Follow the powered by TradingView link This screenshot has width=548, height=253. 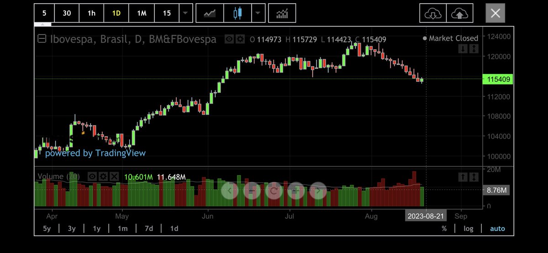coord(95,153)
